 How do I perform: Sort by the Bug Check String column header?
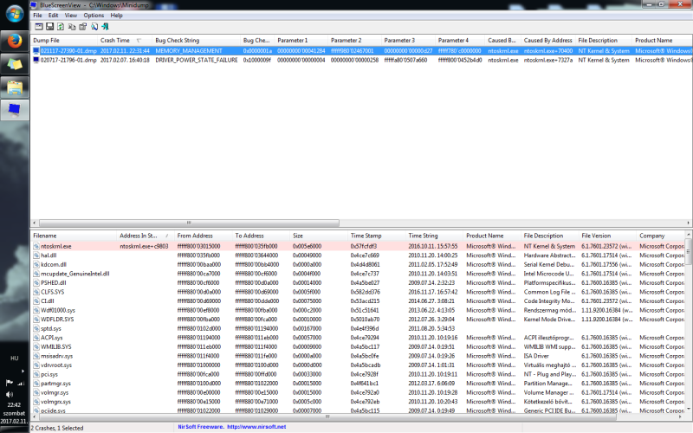(197, 40)
